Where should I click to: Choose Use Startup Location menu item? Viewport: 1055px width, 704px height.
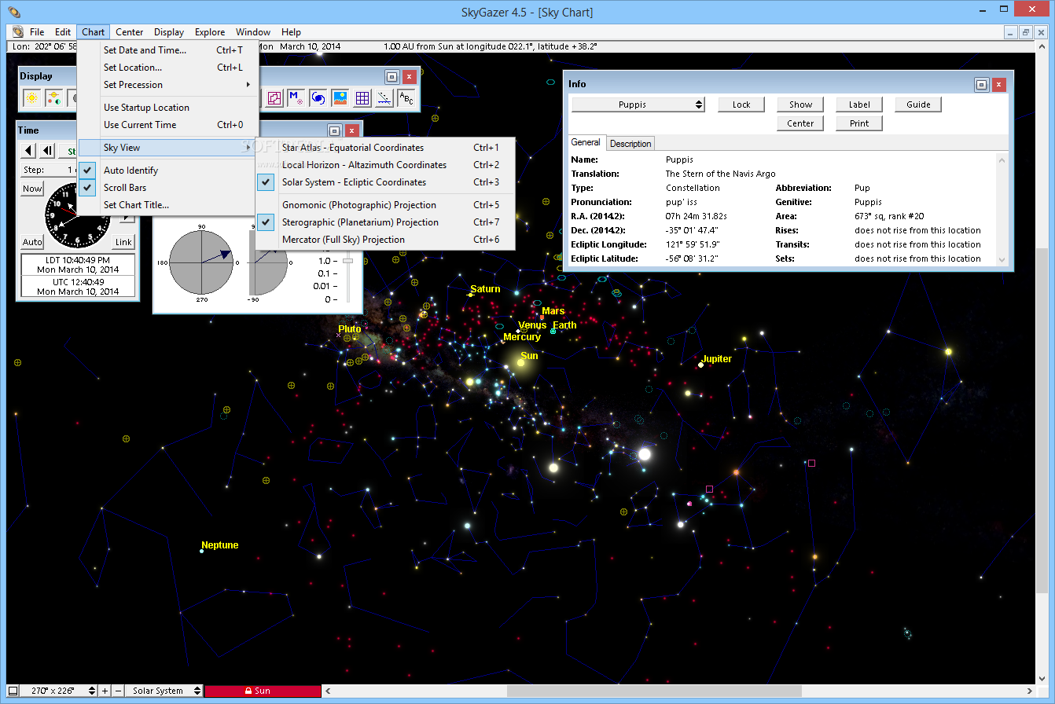pos(168,108)
